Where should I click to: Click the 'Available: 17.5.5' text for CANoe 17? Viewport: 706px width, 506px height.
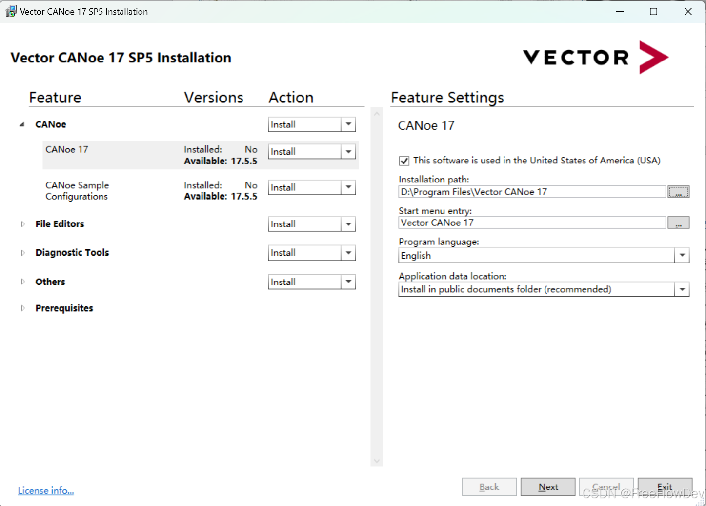[221, 161]
